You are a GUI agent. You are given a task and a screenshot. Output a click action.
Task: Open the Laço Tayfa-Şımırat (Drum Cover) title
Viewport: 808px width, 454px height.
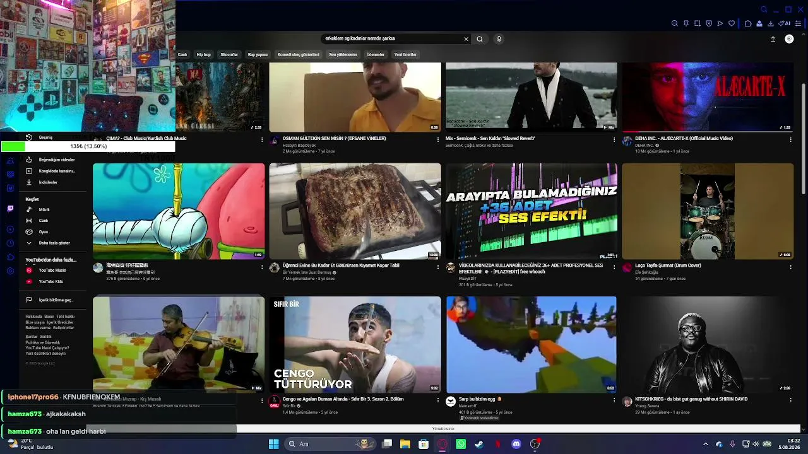(x=668, y=265)
